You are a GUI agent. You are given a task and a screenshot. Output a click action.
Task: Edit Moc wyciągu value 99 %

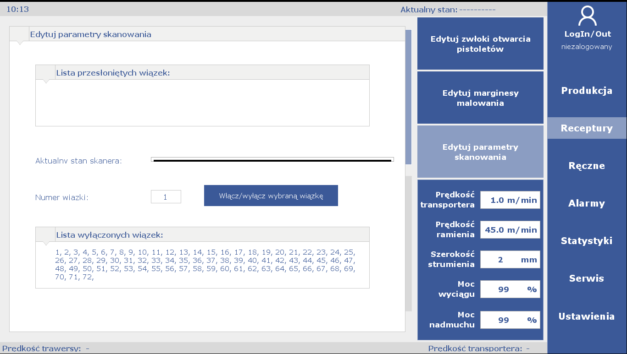pyautogui.click(x=510, y=289)
